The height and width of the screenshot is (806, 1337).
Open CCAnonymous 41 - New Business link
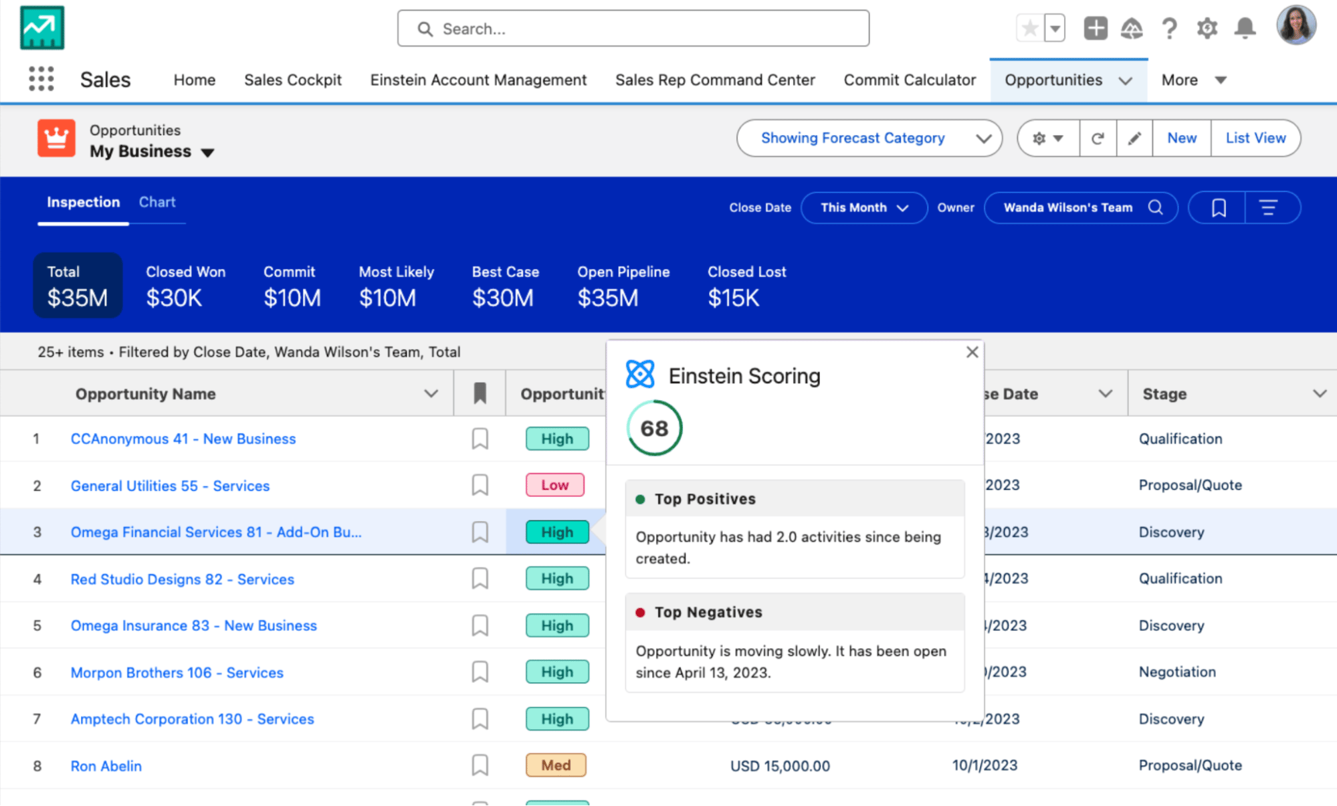pos(183,439)
